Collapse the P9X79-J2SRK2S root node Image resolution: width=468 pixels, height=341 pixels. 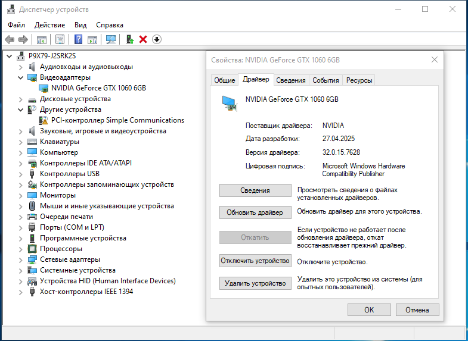coord(10,56)
